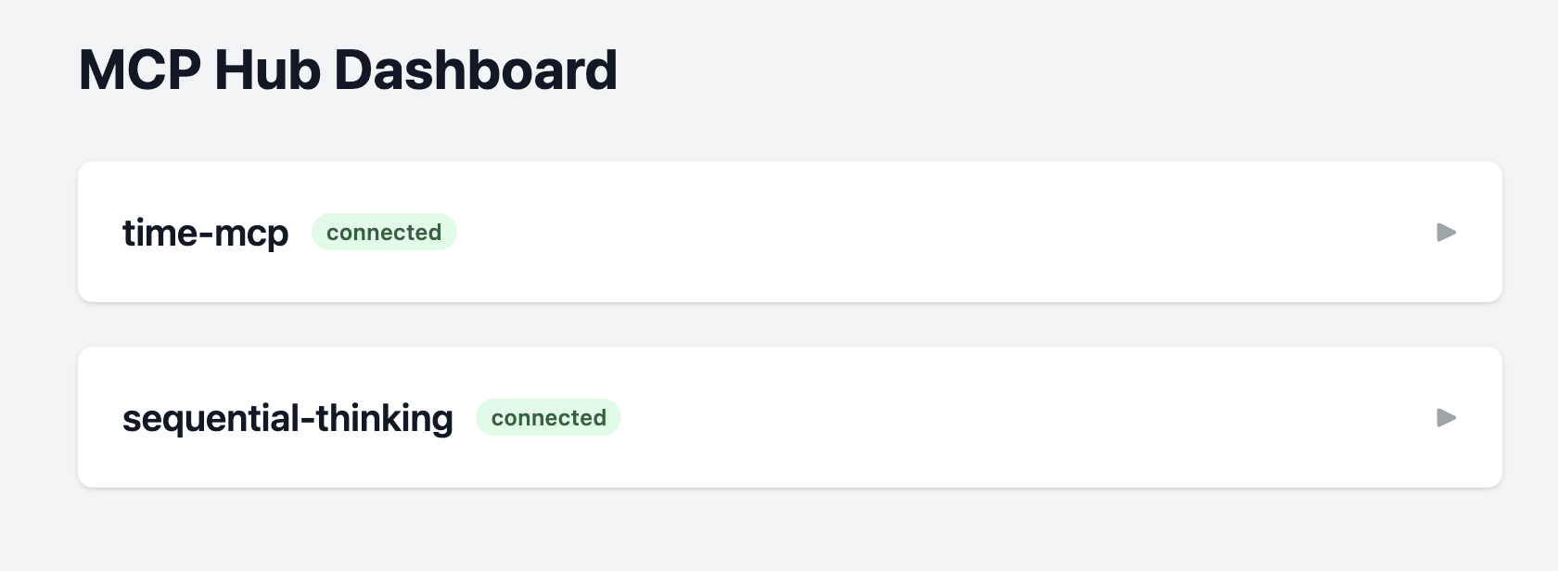Click the disclosure triangle beside time-mcp

[x=1446, y=233]
